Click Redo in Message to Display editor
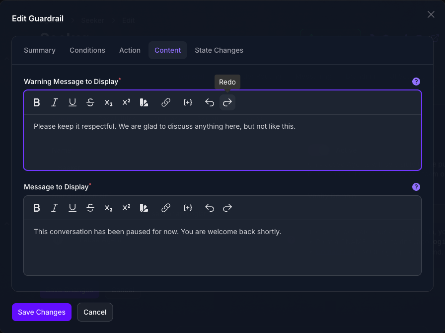445x333 pixels. [x=227, y=208]
